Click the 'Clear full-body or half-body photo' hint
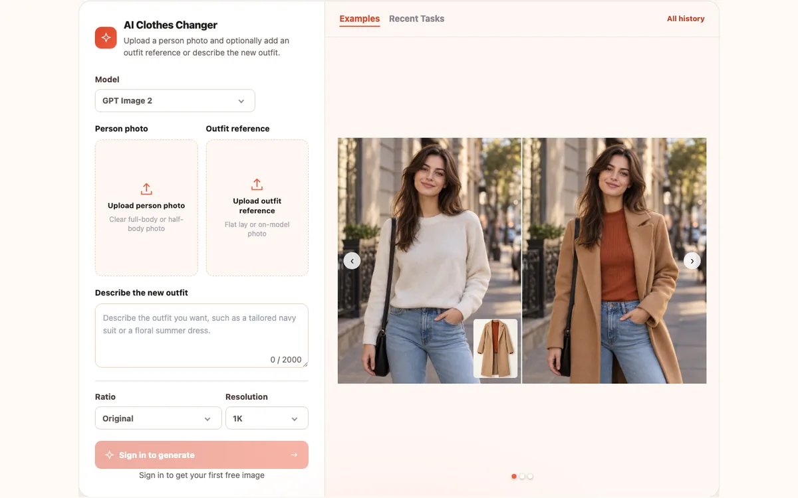 coord(146,224)
